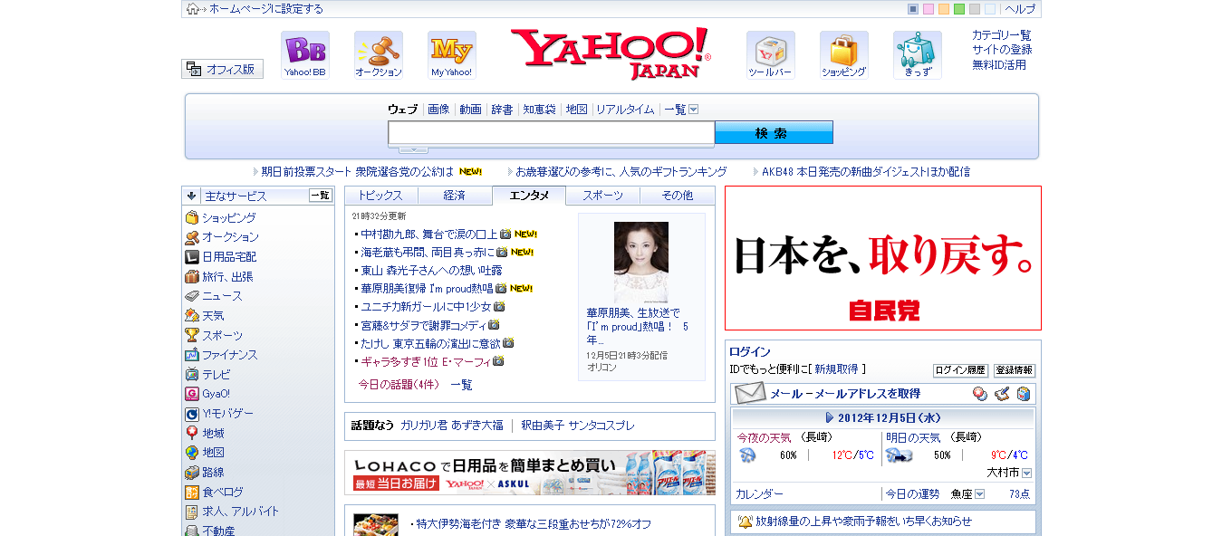Collapse the 主なサービス arrow toggle
Image resolution: width=1222 pixels, height=536 pixels.
click(191, 196)
